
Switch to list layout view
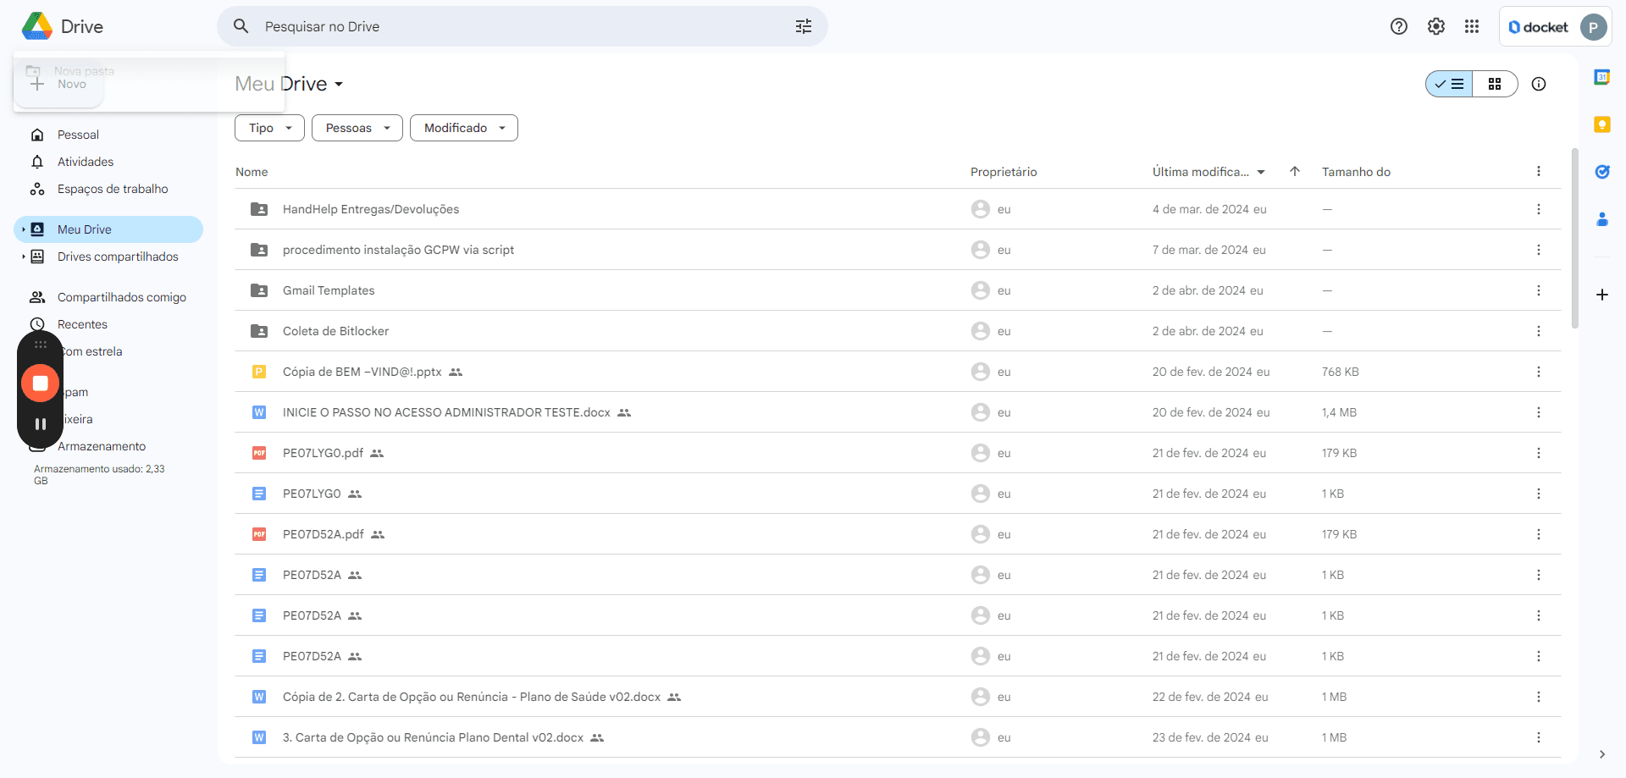[x=1449, y=84]
